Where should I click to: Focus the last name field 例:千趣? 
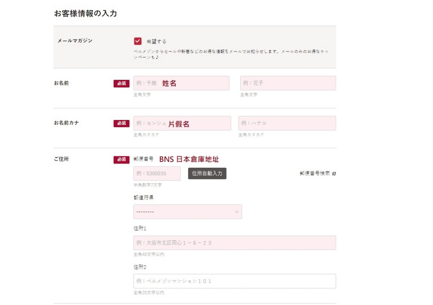click(x=181, y=83)
